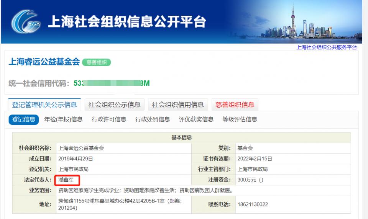Click registered capital value 300万元

pyautogui.click(x=250, y=180)
